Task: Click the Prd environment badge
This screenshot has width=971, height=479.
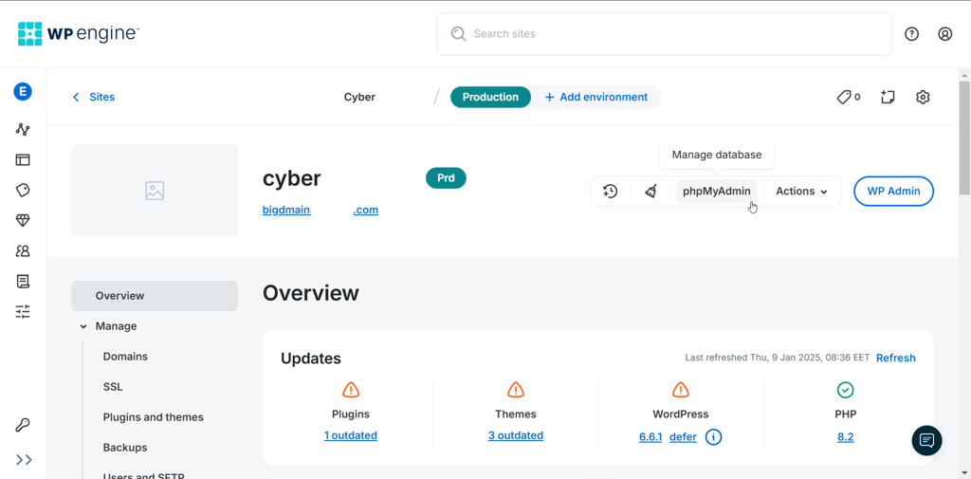Action: (446, 178)
